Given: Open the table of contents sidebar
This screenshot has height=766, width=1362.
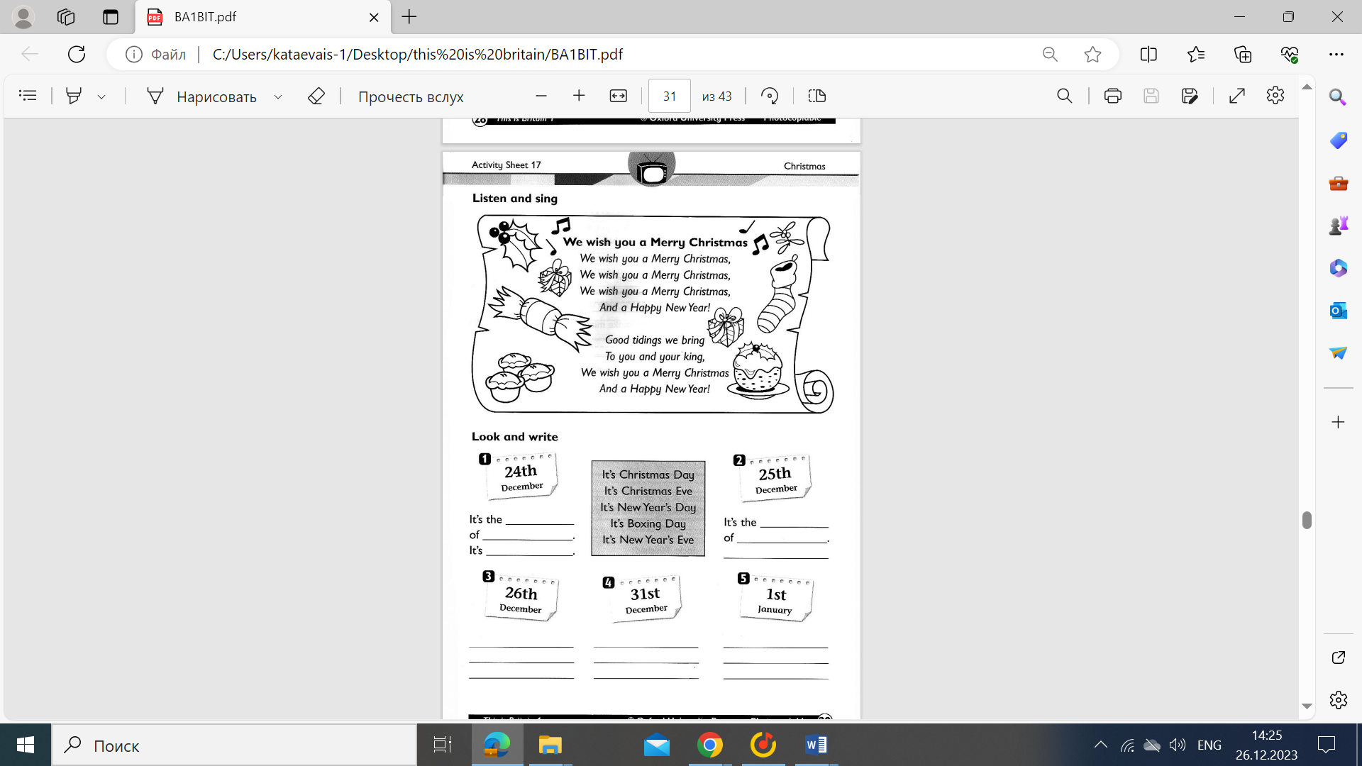Looking at the screenshot, I should (x=28, y=96).
